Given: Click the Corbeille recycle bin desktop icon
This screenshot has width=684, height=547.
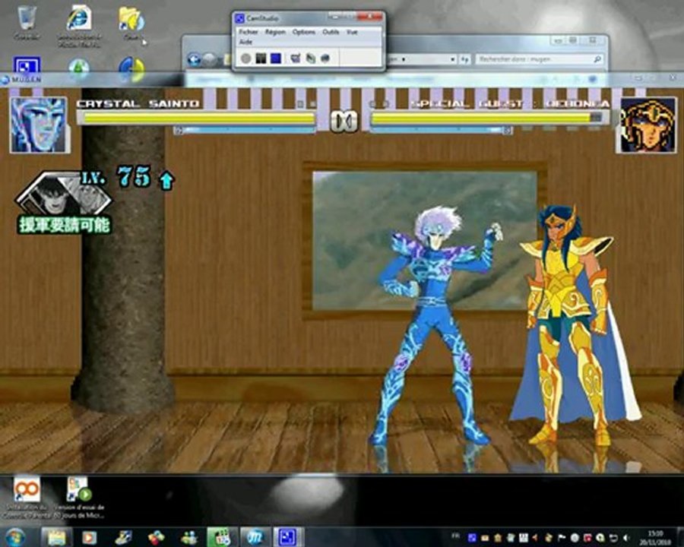Looking at the screenshot, I should point(27,23).
